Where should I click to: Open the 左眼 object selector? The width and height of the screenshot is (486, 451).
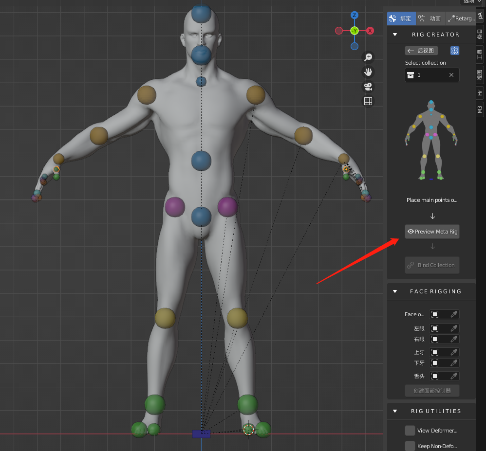pyautogui.click(x=444, y=328)
